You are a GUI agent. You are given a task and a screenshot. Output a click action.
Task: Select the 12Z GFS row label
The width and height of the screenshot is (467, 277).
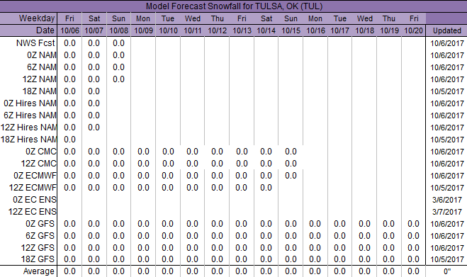(38, 248)
